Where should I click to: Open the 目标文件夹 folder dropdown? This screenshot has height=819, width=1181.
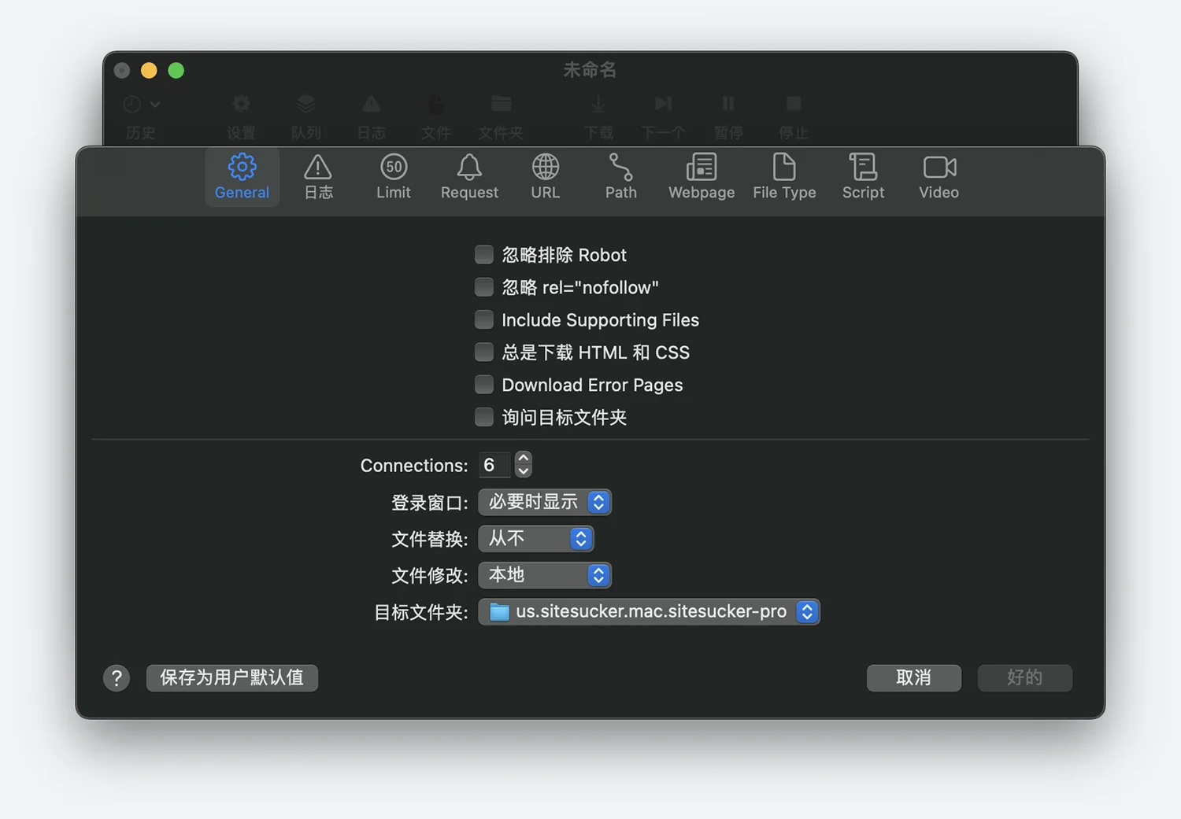[649, 611]
